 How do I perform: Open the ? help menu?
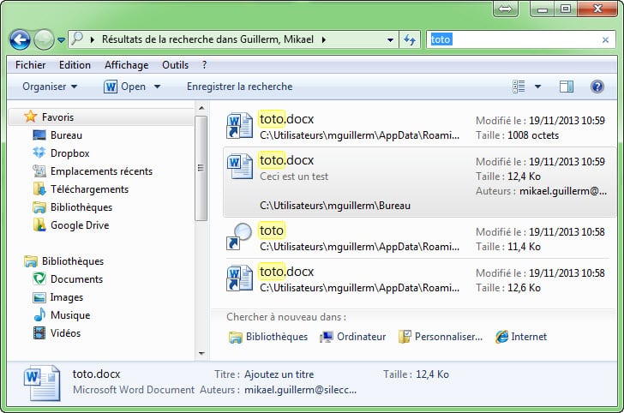tap(204, 65)
